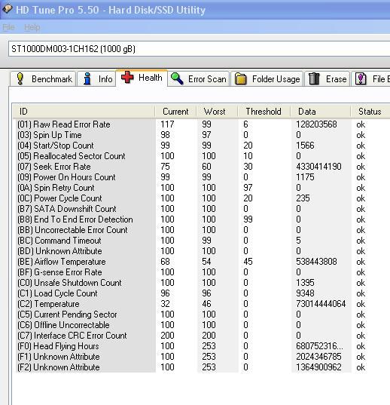This screenshot has height=405, width=390.
Task: Click the HD Tune title bar icon
Action: tap(8, 9)
